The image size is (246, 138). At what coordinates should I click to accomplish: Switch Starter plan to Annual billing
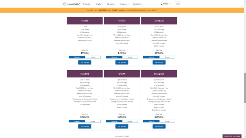pos(93,57)
